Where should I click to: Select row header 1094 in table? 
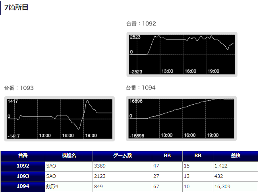pyautogui.click(x=23, y=187)
